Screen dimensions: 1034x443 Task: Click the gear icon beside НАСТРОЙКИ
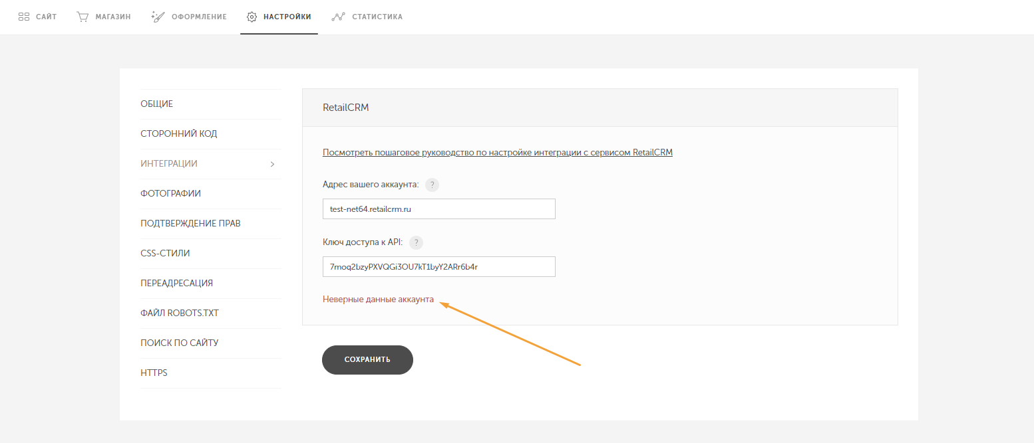pyautogui.click(x=252, y=17)
